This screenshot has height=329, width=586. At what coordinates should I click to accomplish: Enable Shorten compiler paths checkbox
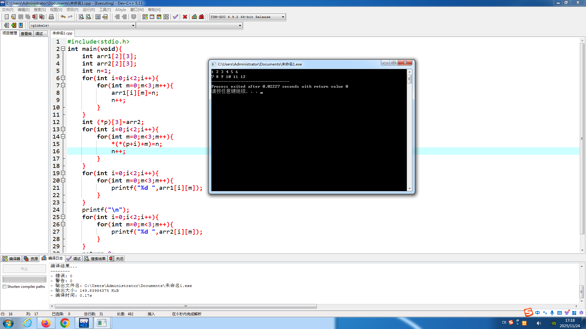click(x=5, y=287)
